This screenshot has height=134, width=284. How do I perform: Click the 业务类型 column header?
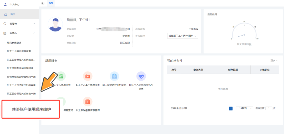point(198,70)
